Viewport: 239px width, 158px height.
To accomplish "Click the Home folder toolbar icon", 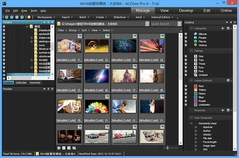I will tap(7, 17).
